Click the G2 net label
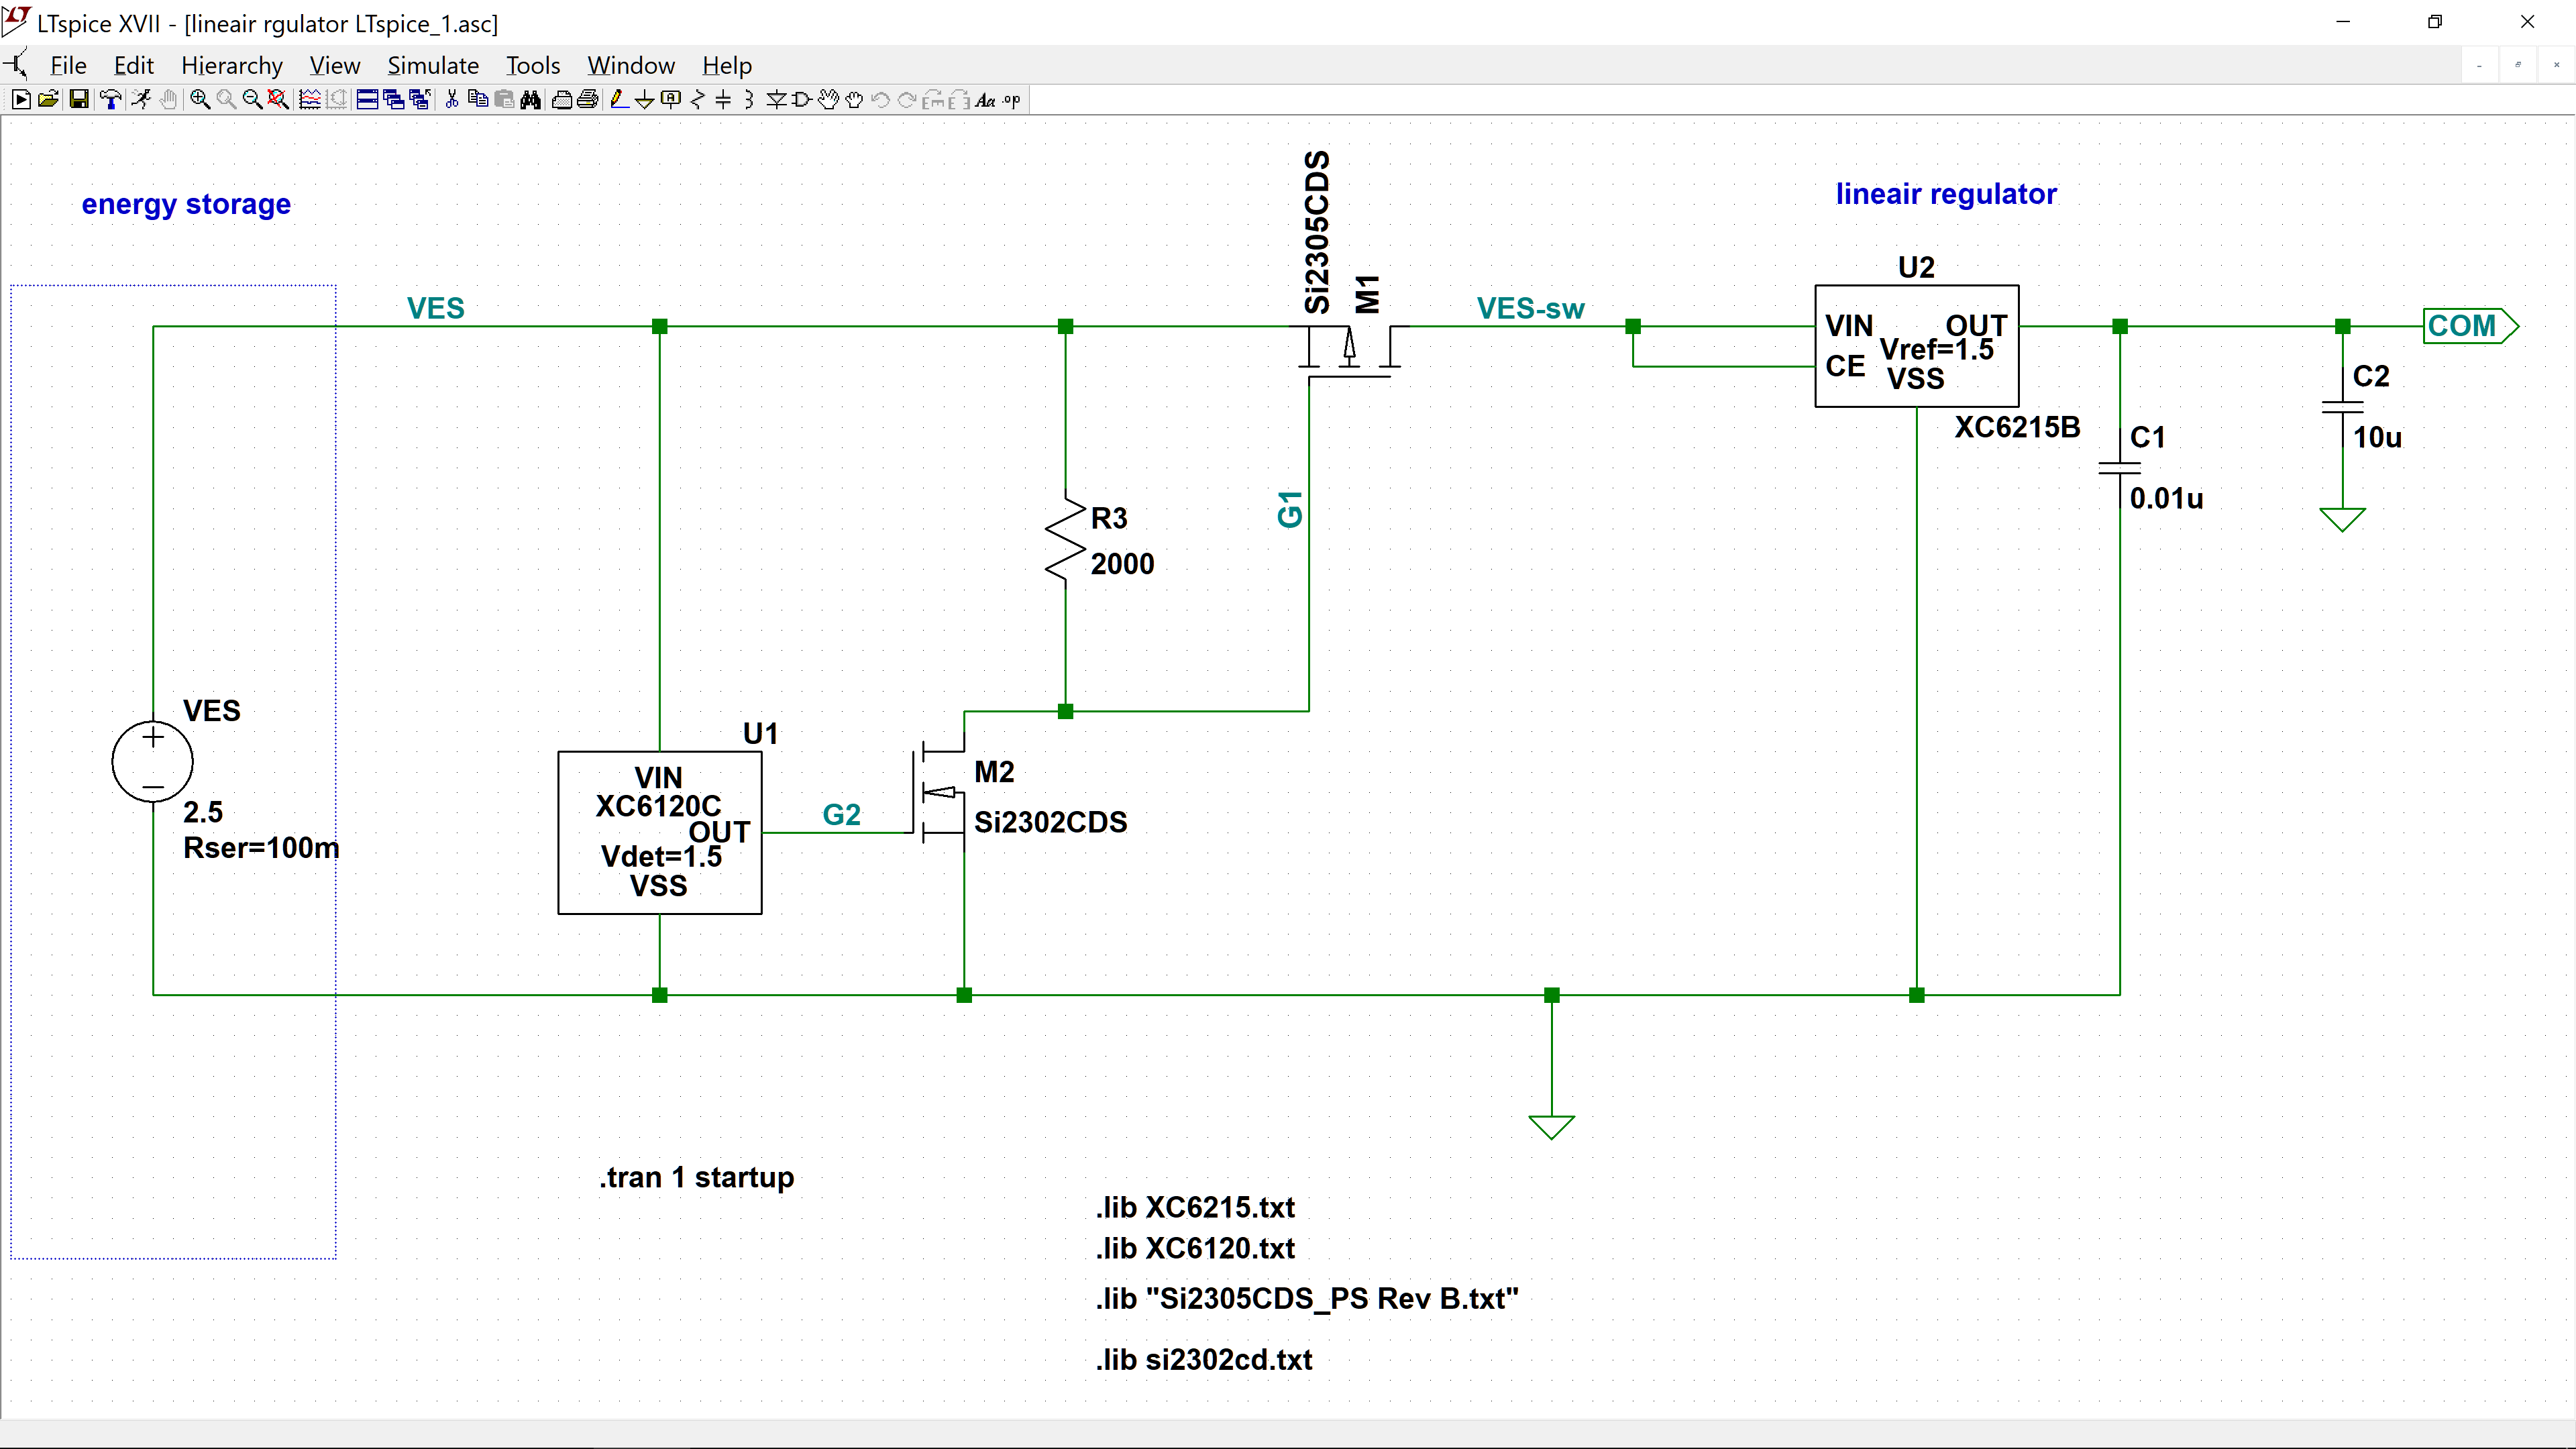 pos(841,814)
